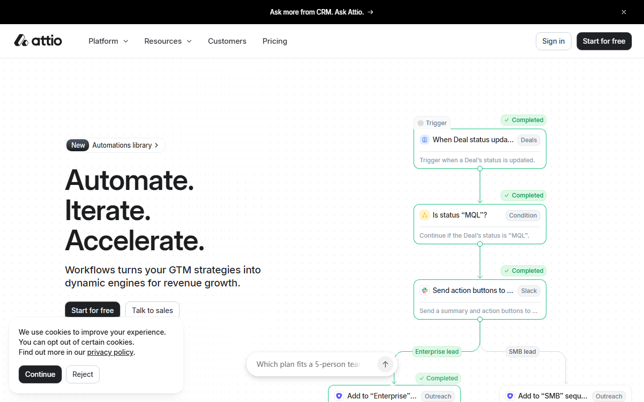This screenshot has width=644, height=402.
Task: Click the Slack badge
Action: [x=529, y=291]
